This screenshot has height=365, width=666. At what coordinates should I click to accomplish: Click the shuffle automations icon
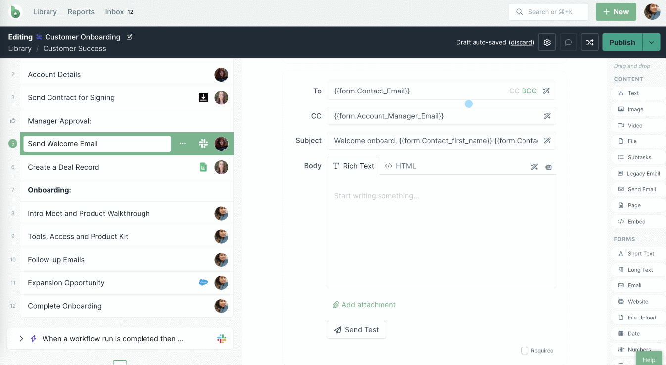[590, 43]
